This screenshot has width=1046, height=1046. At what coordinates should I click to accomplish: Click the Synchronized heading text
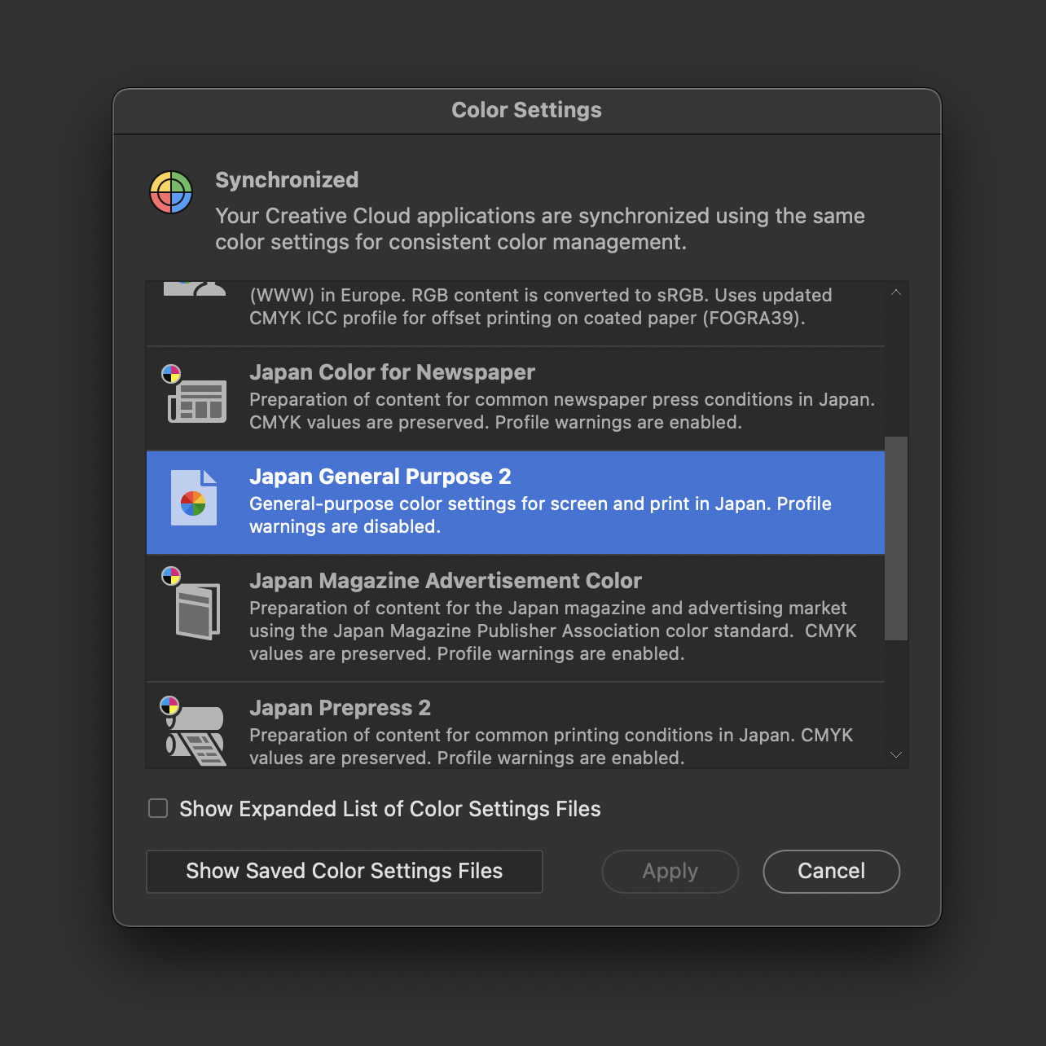(x=287, y=180)
